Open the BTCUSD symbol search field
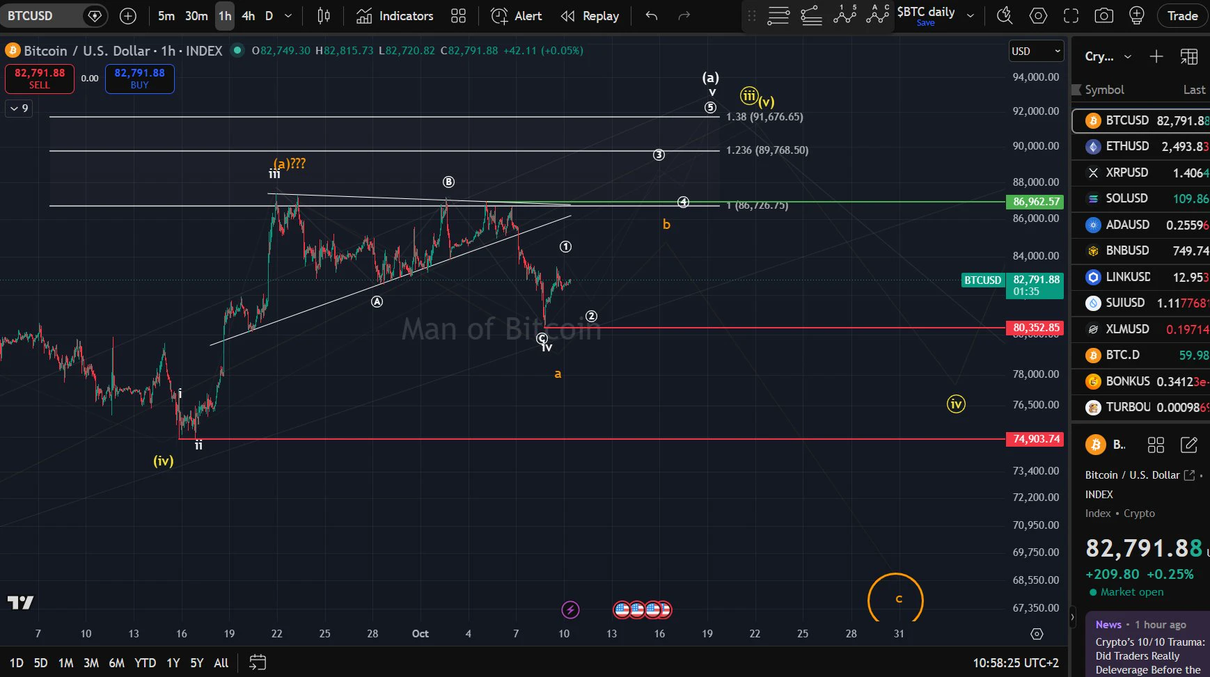This screenshot has width=1210, height=677. [42, 16]
